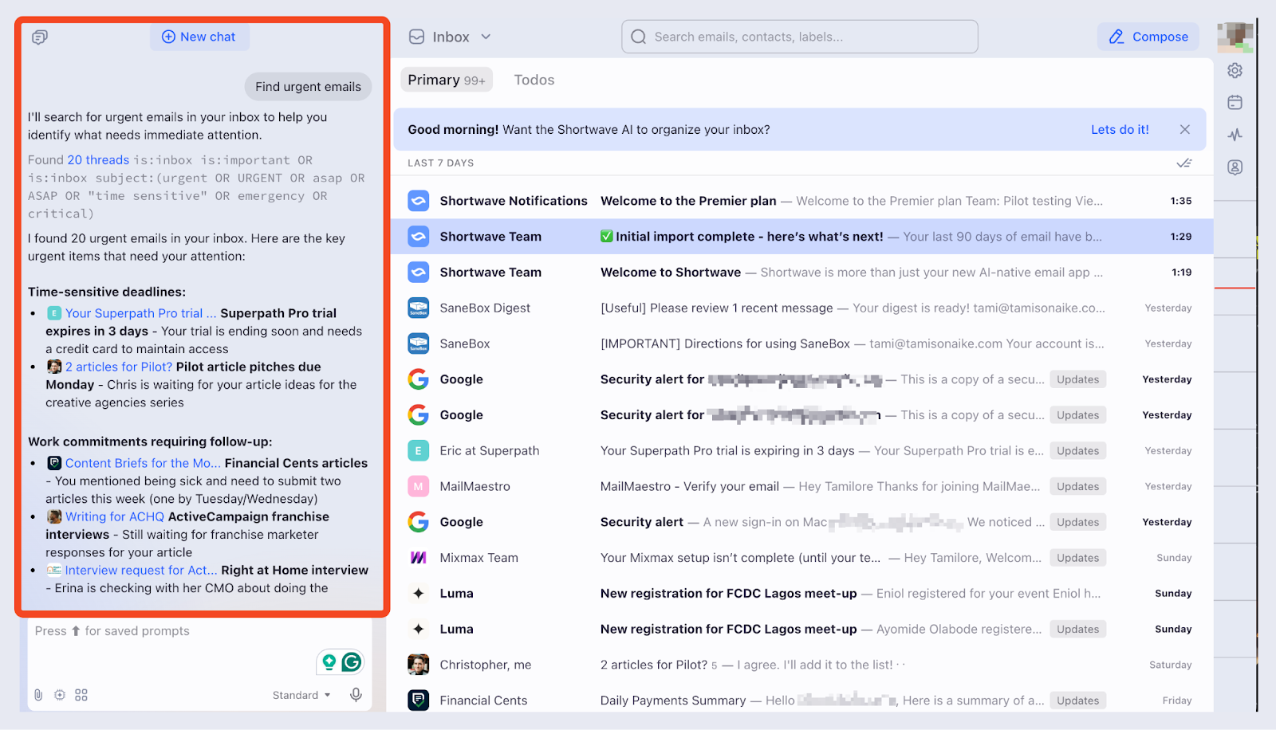
Task: Click Shortwave Notifications sender icon
Action: coord(419,201)
